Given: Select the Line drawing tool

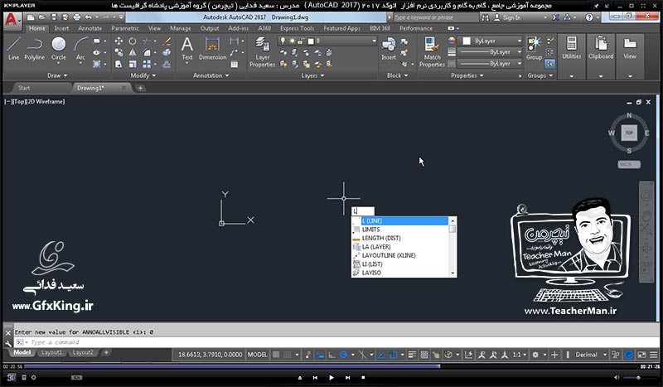Looking at the screenshot, I should coord(13,49).
